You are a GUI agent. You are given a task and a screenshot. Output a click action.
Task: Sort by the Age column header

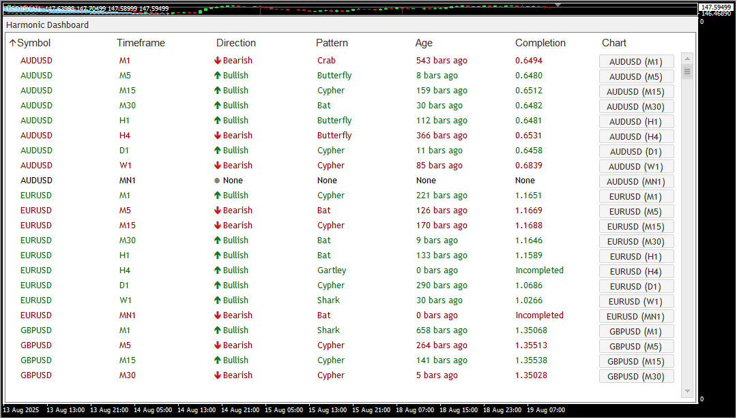[x=424, y=43]
